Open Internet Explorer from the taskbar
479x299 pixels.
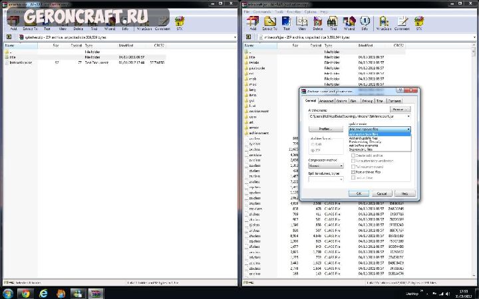[43, 294]
